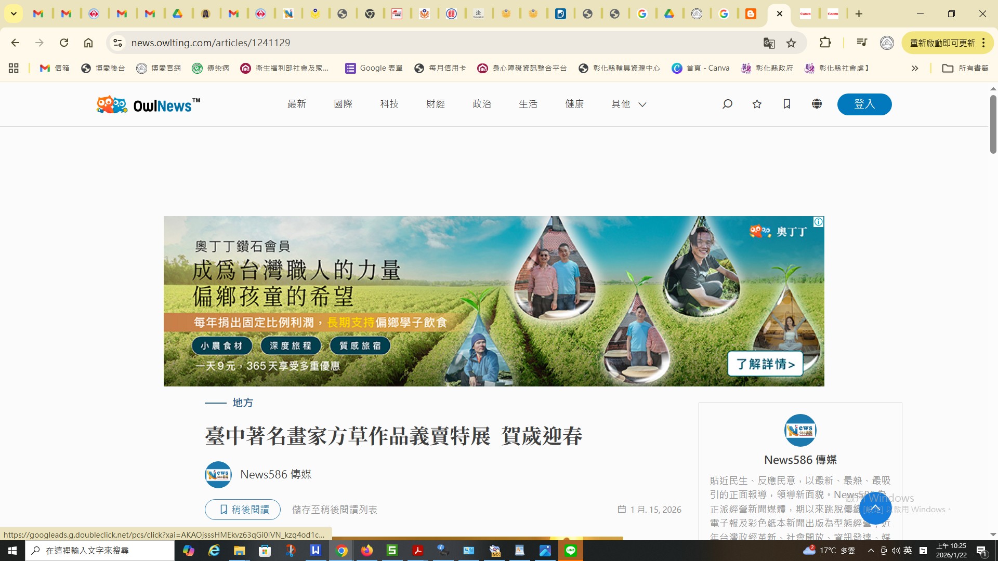Bookmark this page with the address bar star
The width and height of the screenshot is (998, 561).
[791, 43]
